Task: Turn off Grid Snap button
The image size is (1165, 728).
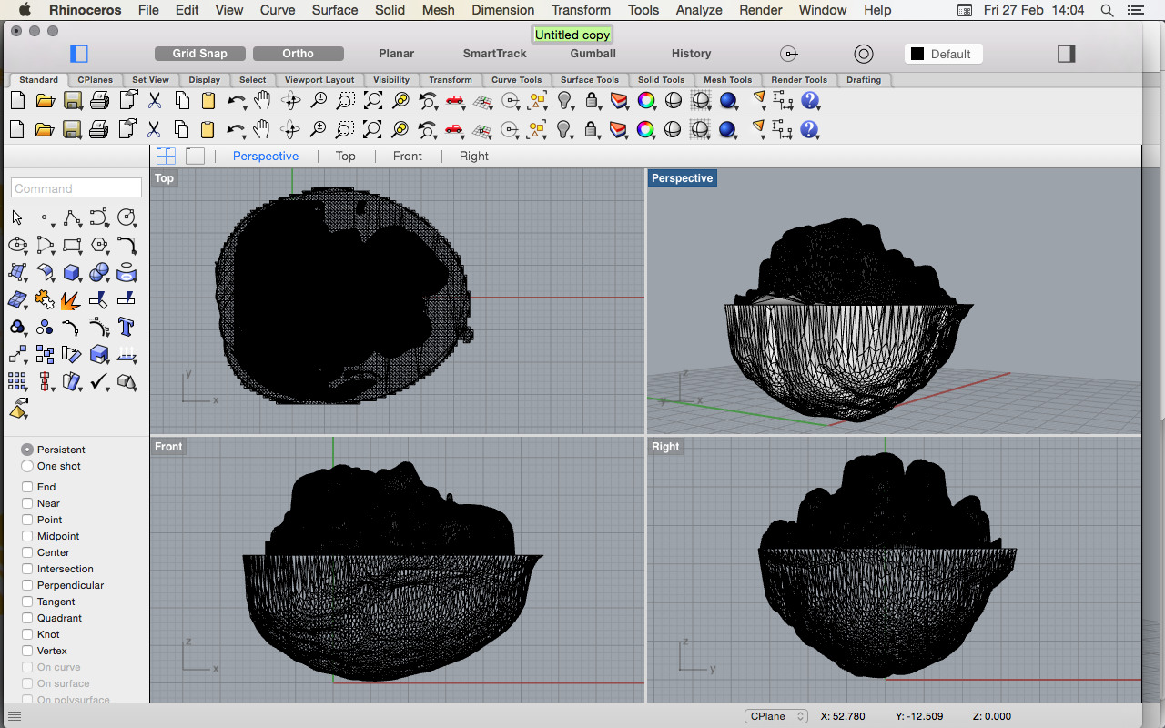Action: (200, 54)
